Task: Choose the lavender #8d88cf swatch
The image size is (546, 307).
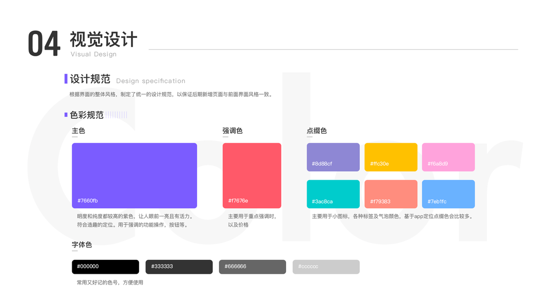Action: (x=333, y=157)
